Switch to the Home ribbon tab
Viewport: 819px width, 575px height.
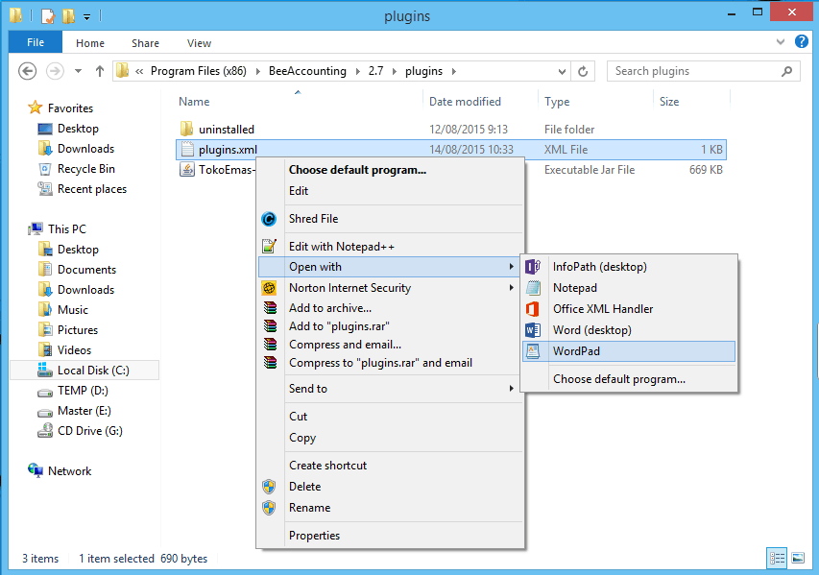[x=90, y=43]
